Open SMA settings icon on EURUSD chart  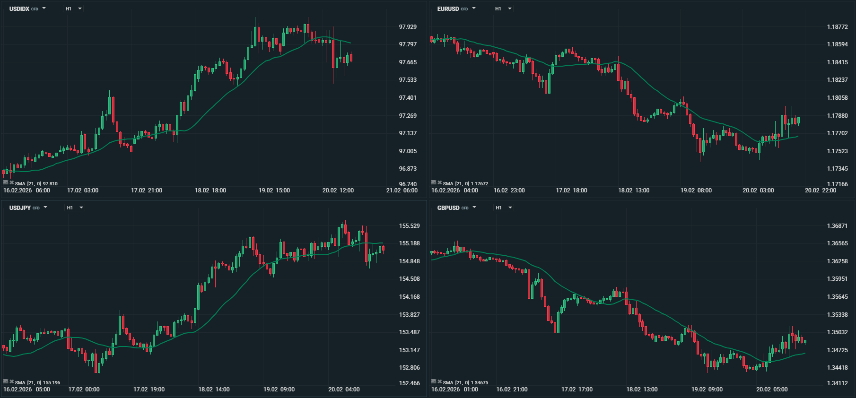434,182
